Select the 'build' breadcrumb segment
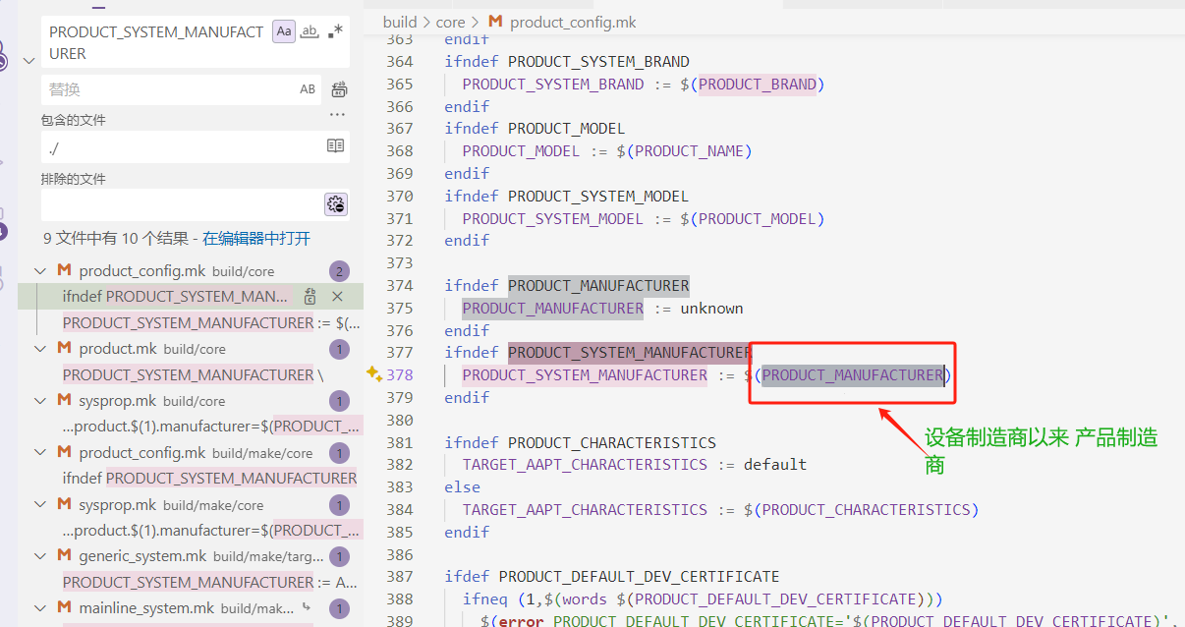Image resolution: width=1185 pixels, height=627 pixels. click(400, 22)
